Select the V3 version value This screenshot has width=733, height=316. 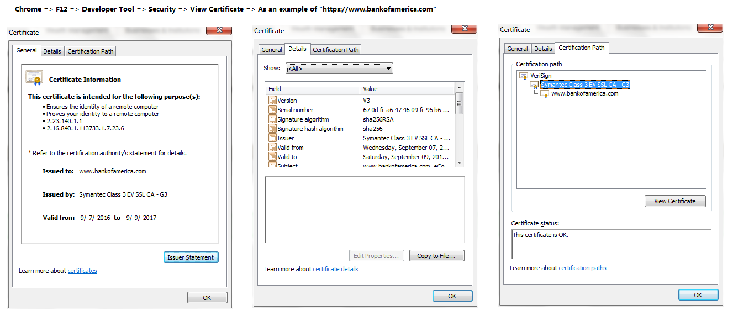(x=367, y=101)
